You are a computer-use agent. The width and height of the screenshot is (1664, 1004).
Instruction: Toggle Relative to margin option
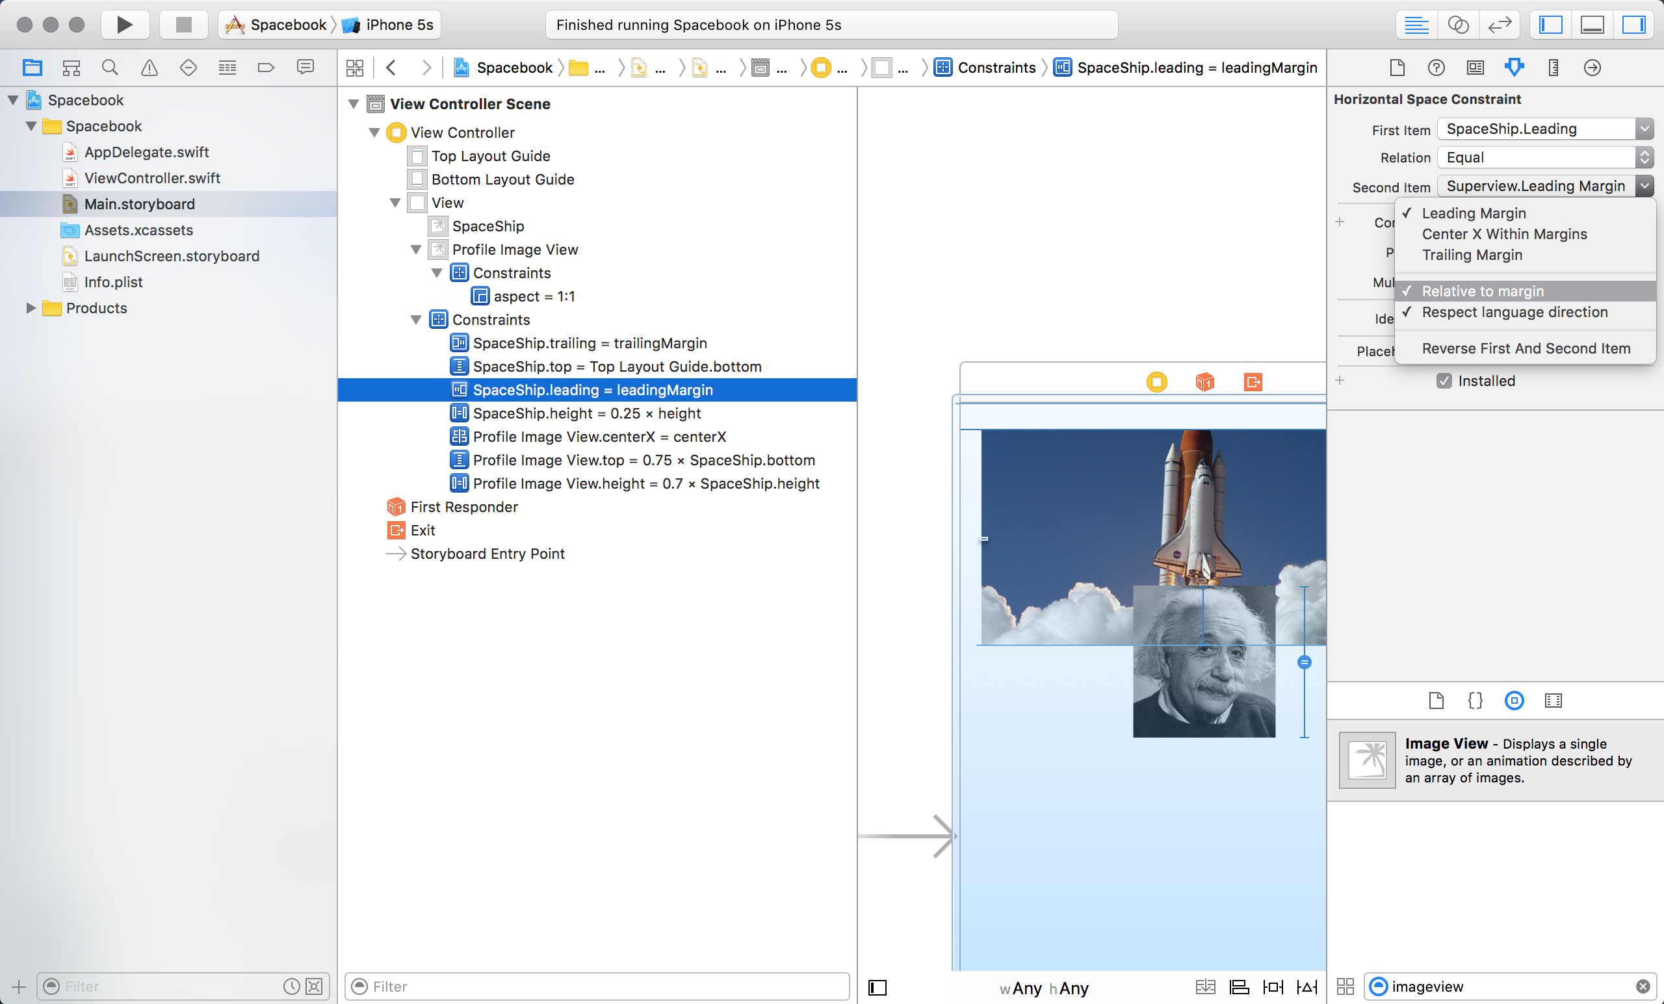[x=1483, y=291]
